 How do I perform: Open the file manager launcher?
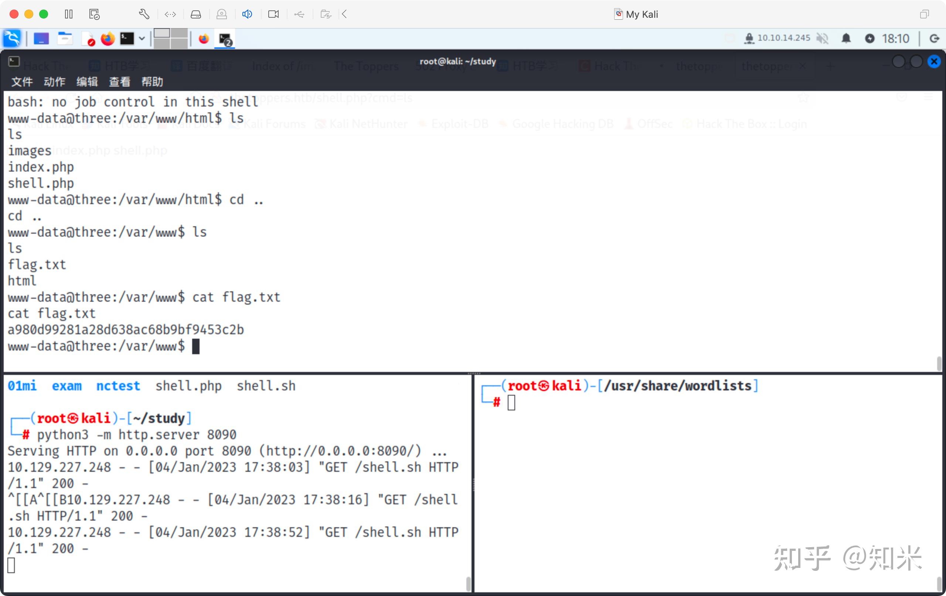65,38
